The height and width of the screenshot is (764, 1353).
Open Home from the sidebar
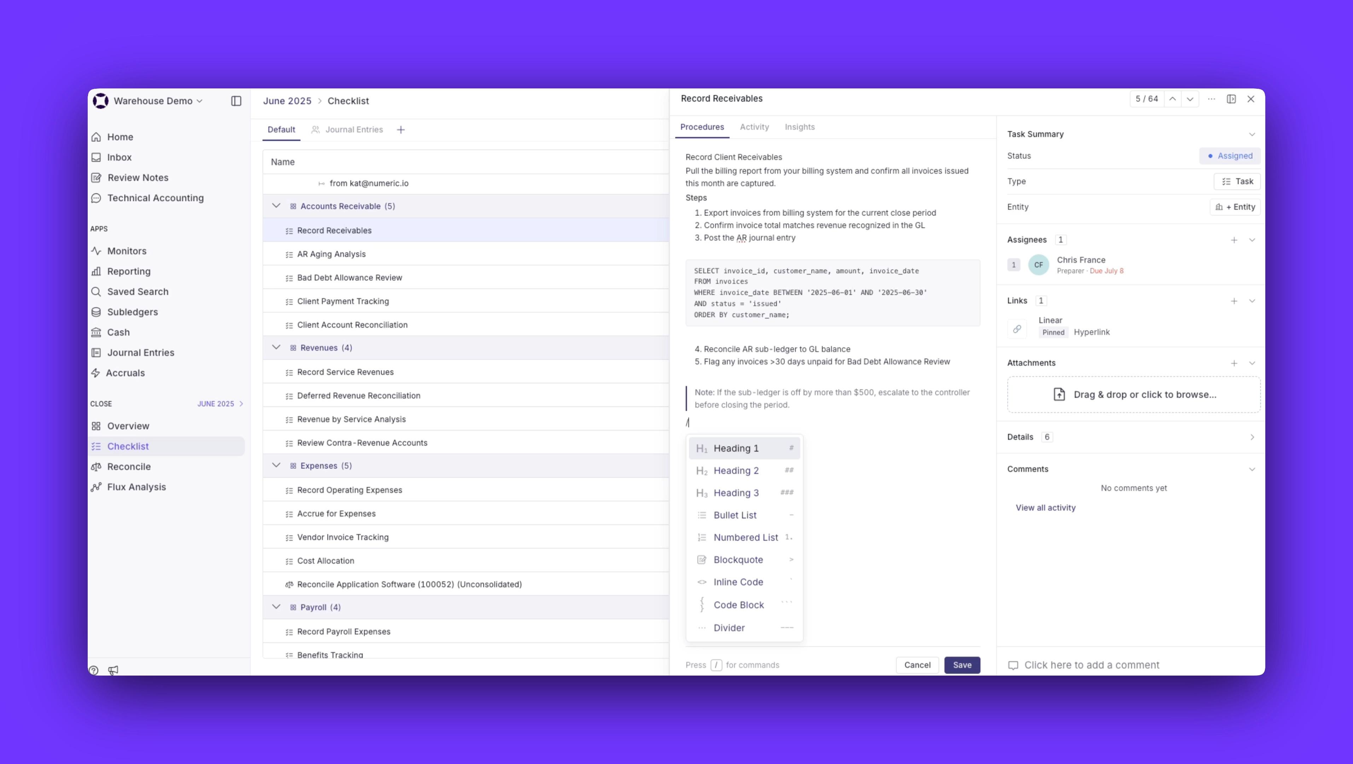coord(120,137)
